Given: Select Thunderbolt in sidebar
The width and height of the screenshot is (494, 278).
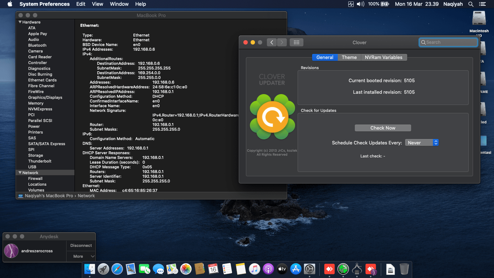Looking at the screenshot, I should [x=40, y=161].
